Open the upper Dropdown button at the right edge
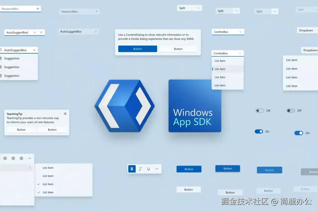The width and height of the screenshot is (318, 212). pyautogui.click(x=308, y=31)
